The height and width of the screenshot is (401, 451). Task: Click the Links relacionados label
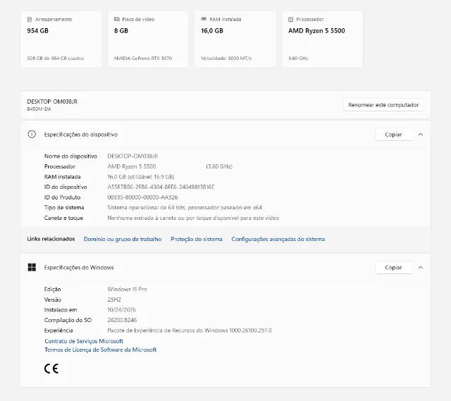point(51,239)
